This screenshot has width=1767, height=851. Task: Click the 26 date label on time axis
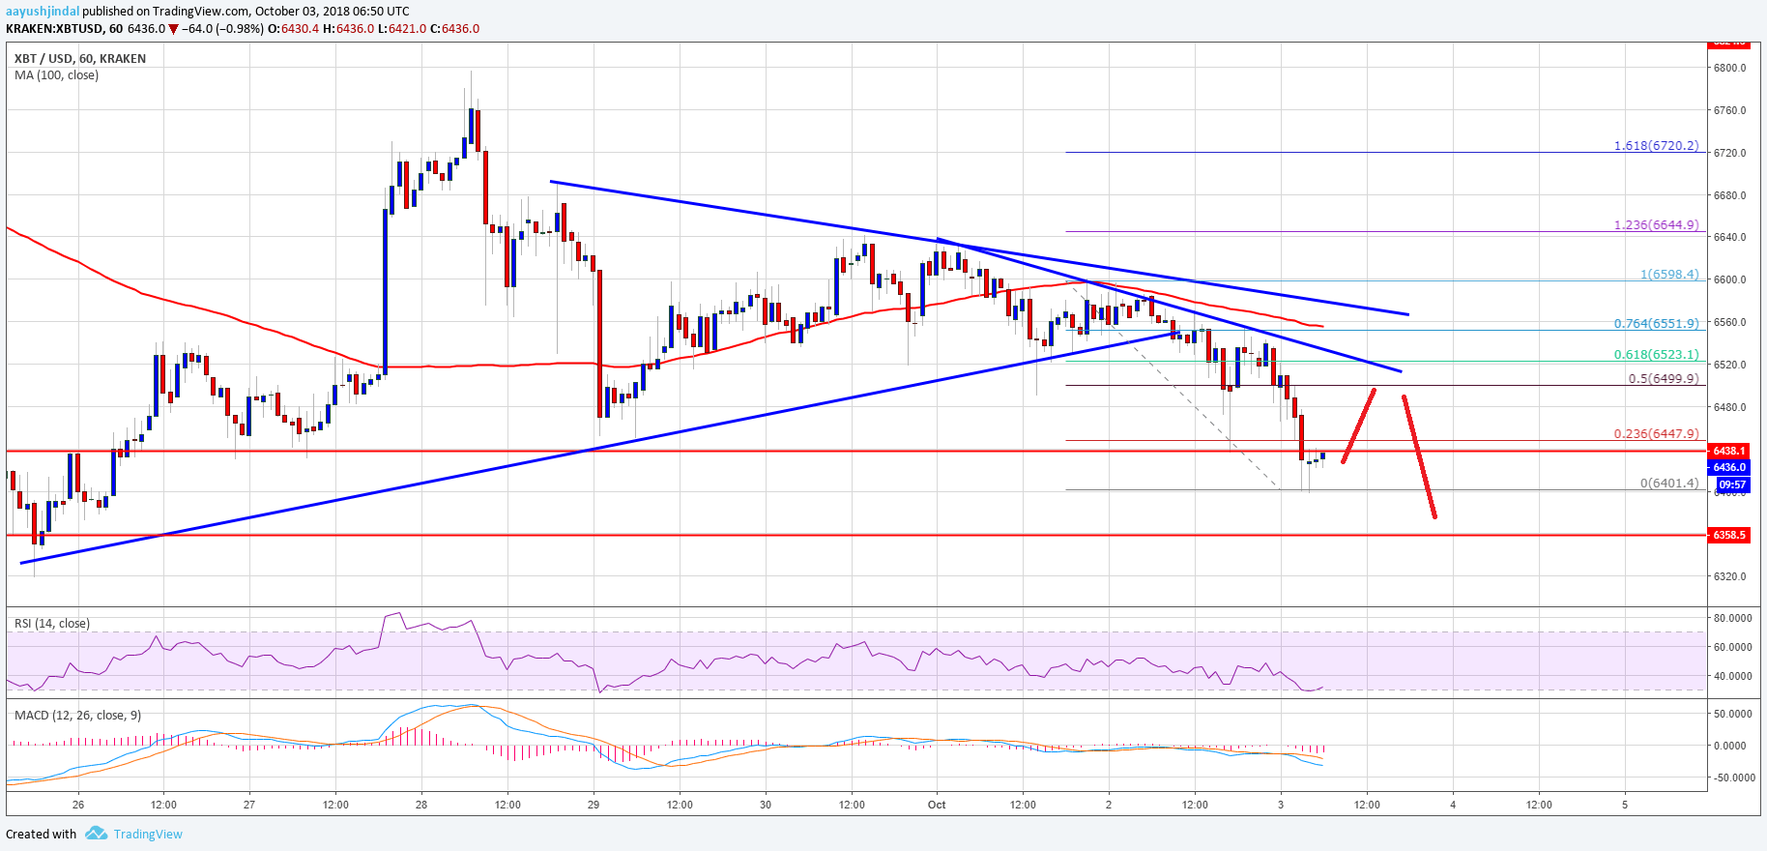pyautogui.click(x=78, y=804)
